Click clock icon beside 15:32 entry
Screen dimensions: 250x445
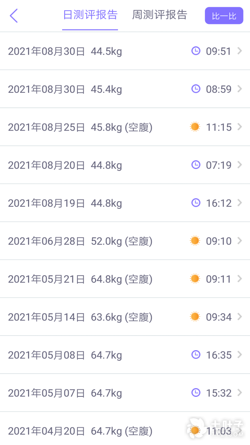pyautogui.click(x=196, y=393)
